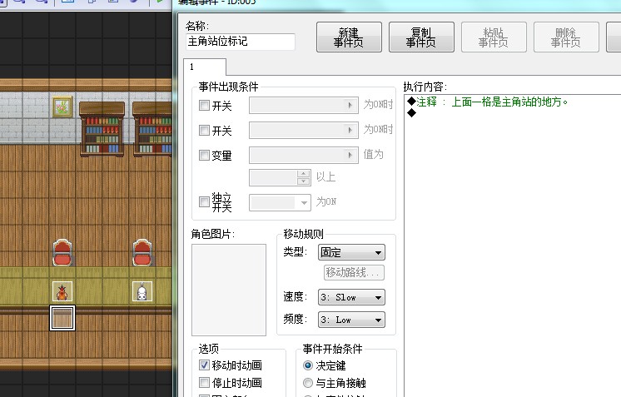Click the greyed 粘贴事件页 button
Viewport: 621px width, 397px height.
point(494,37)
